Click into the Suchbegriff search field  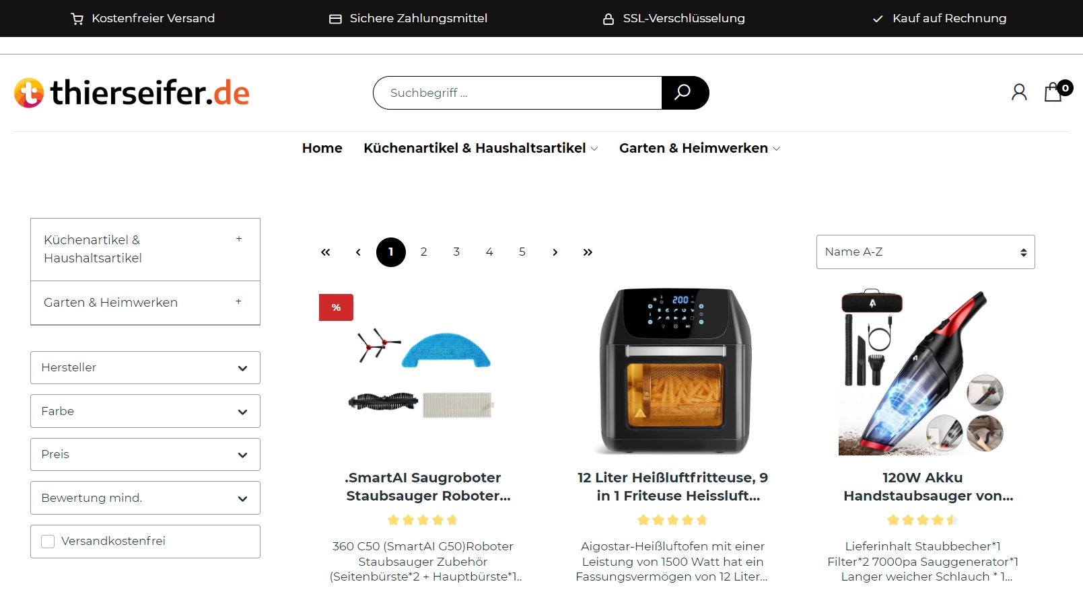tap(518, 93)
